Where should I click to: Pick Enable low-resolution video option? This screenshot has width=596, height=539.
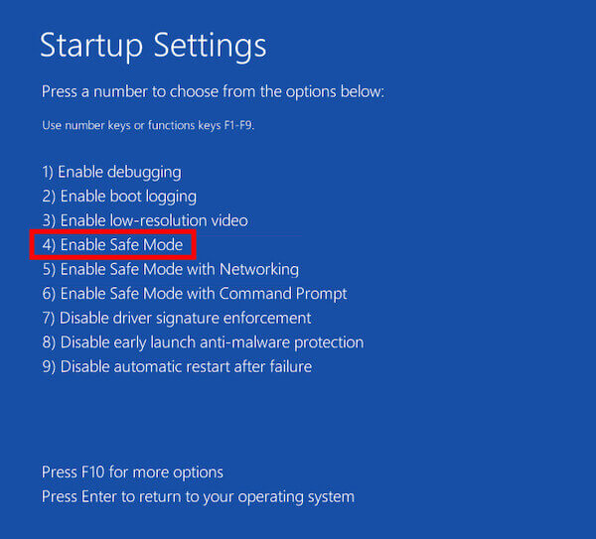tap(145, 220)
